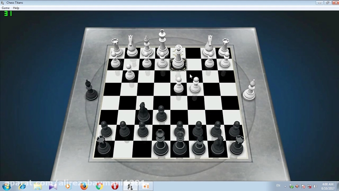Select the advanced black pawn next to the knight

click(161, 114)
